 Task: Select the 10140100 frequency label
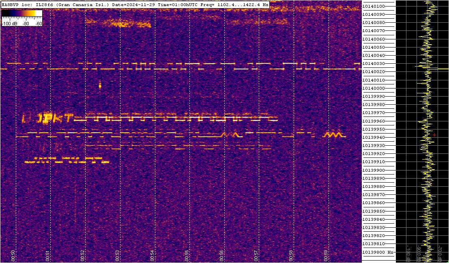(373, 6)
